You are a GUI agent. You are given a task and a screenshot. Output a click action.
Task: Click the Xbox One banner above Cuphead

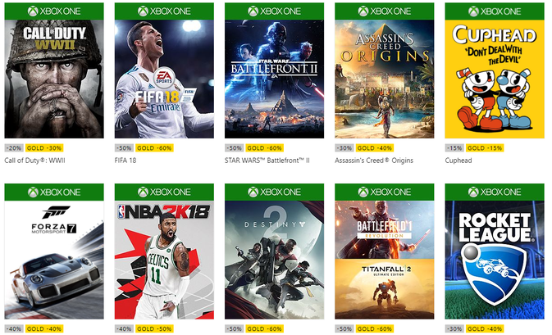point(495,11)
